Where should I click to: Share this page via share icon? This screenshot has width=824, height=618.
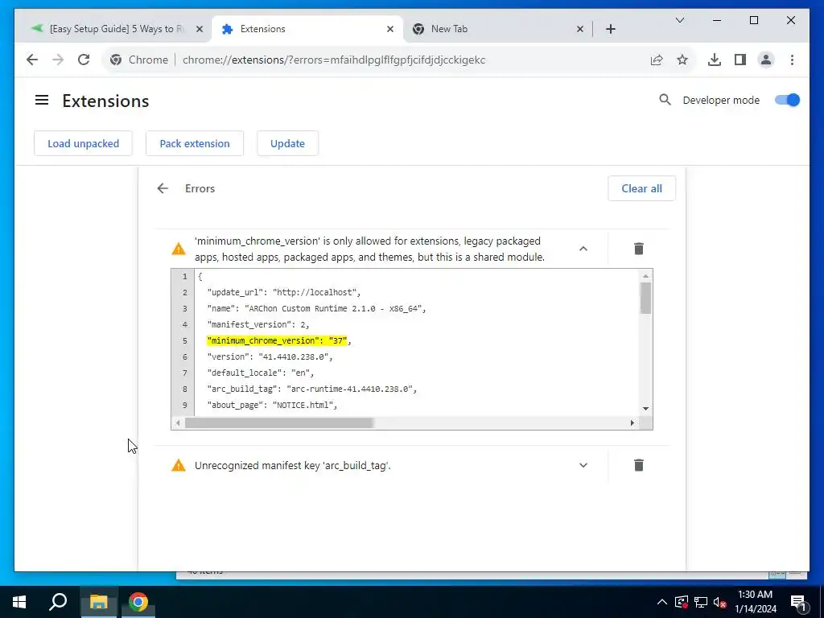click(x=657, y=60)
